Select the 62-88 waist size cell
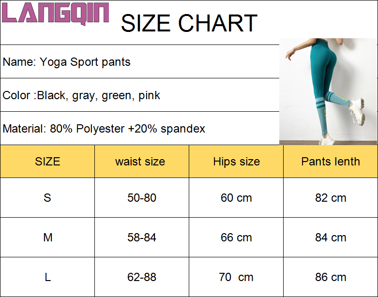The image size is (378, 297). [x=142, y=277]
